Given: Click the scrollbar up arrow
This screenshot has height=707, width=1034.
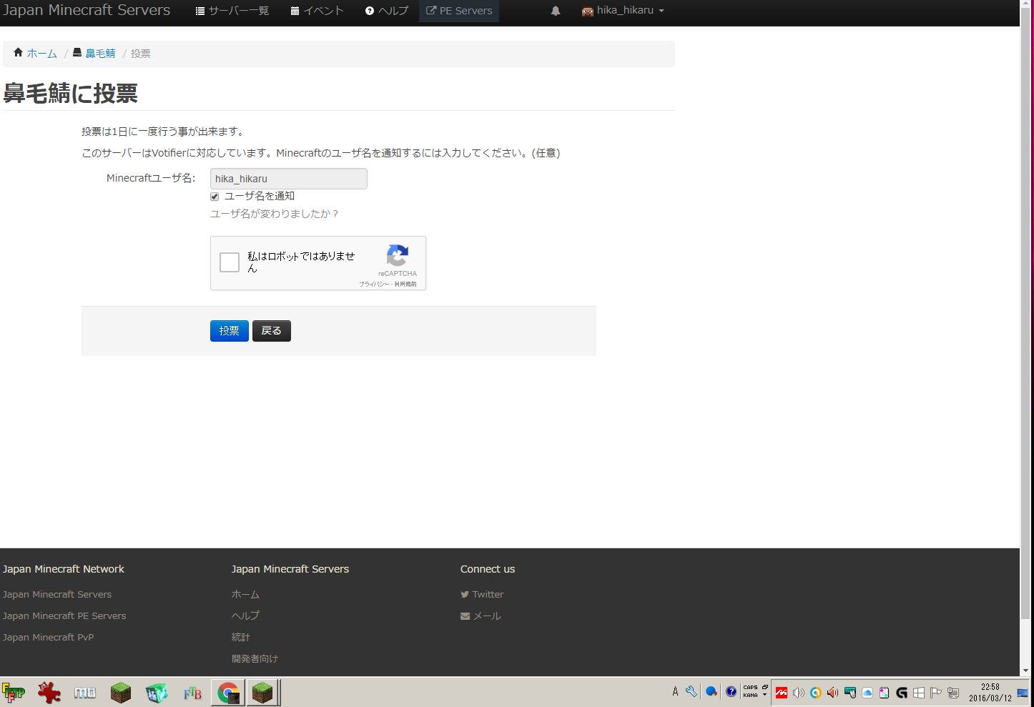Looking at the screenshot, I should pyautogui.click(x=1027, y=5).
